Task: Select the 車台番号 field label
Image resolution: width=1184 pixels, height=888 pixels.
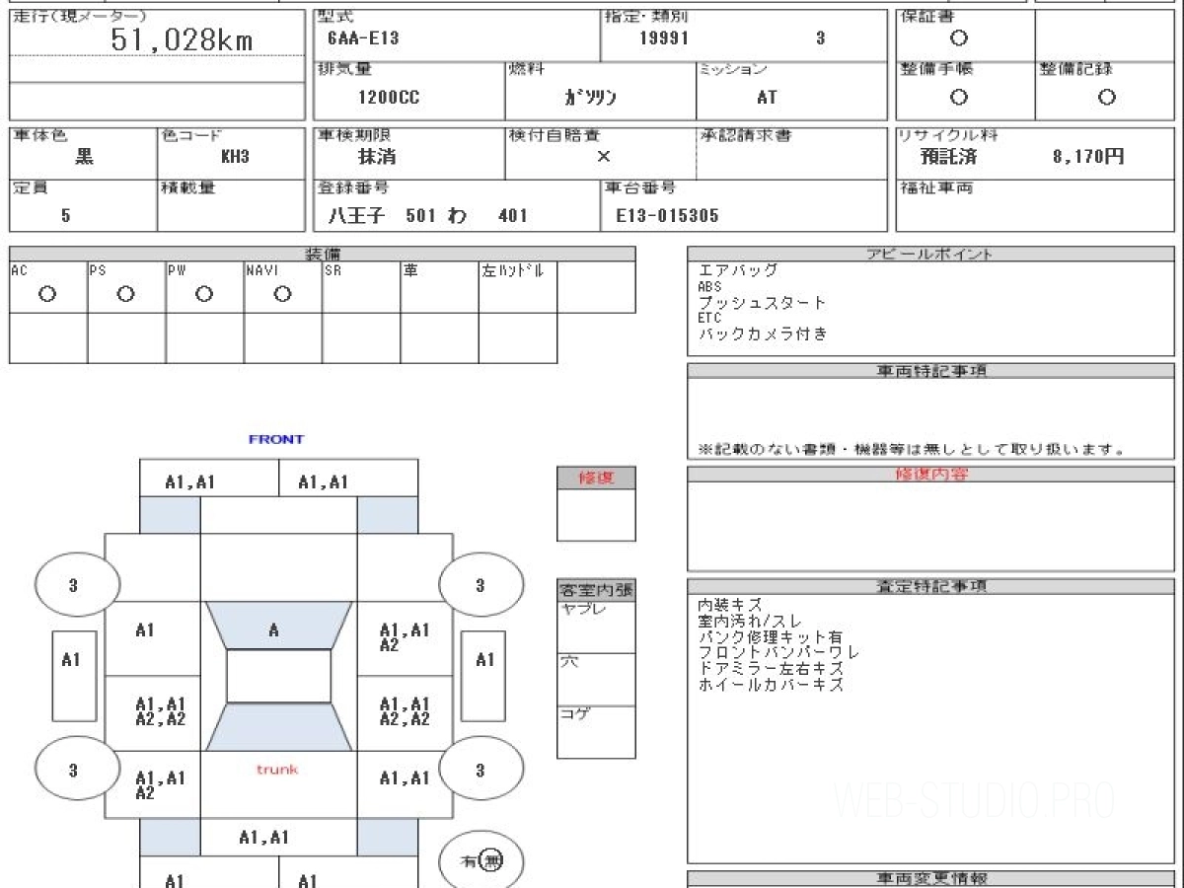Action: click(x=640, y=186)
